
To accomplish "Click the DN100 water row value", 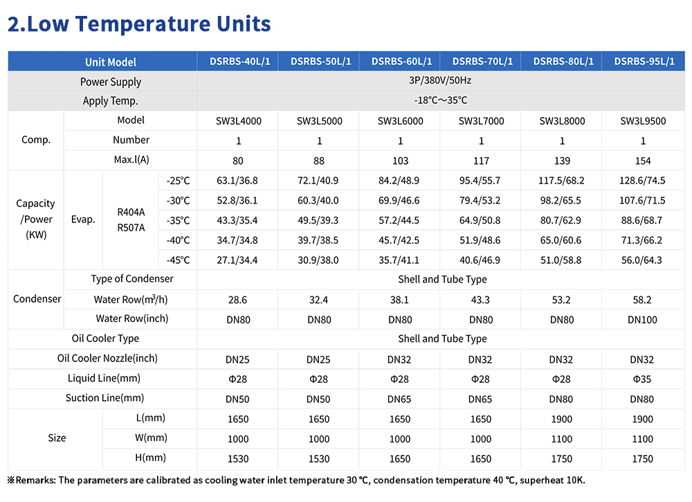I will [642, 320].
